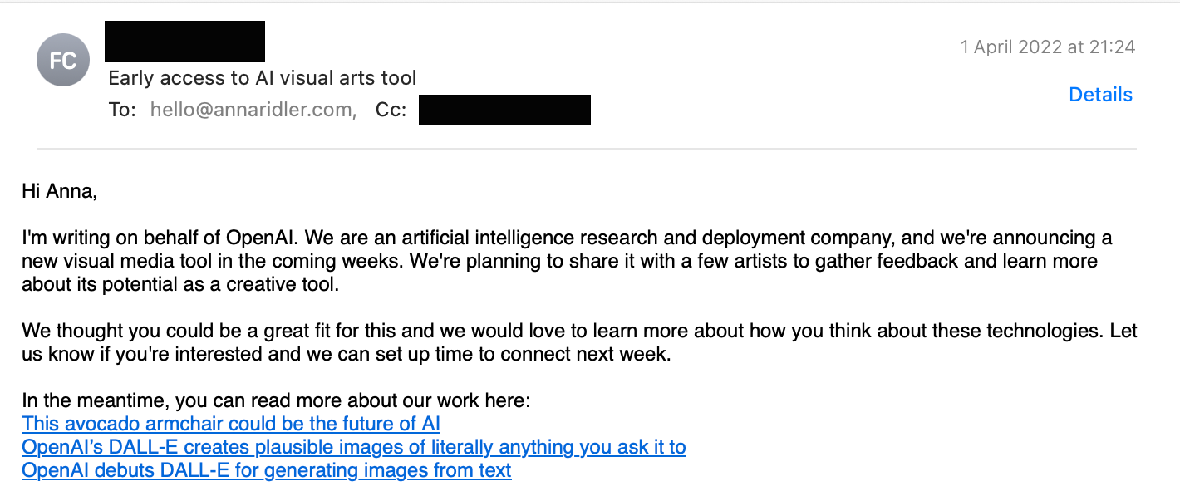Open the DALL-E plausible images link

click(353, 447)
